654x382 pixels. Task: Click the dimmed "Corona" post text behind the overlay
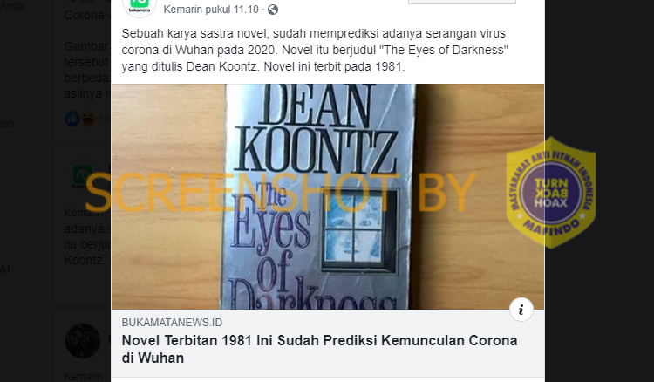pyautogui.click(x=84, y=15)
